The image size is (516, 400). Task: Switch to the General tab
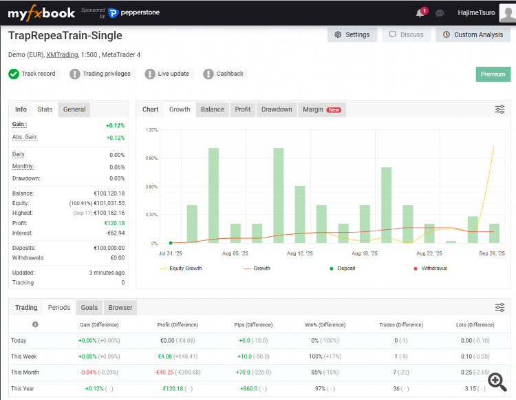(x=74, y=109)
